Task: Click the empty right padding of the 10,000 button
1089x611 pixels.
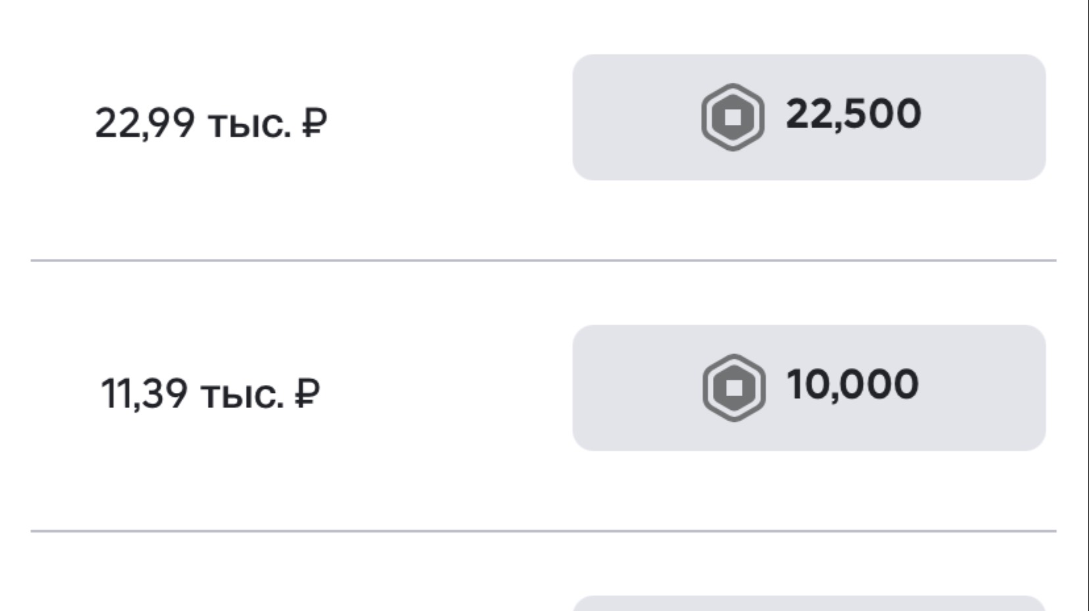Action: click(986, 388)
